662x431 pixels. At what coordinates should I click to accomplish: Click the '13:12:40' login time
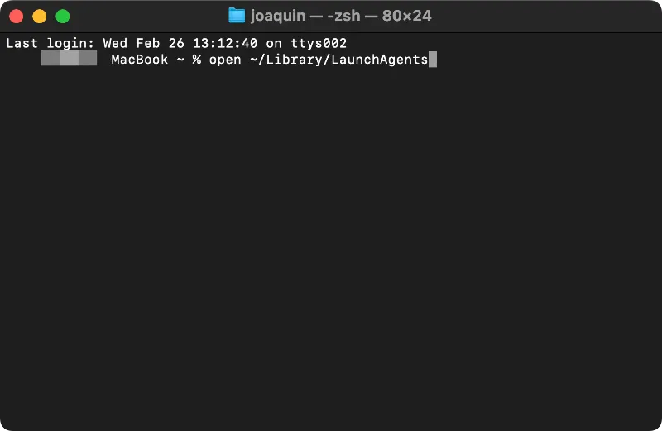click(225, 44)
